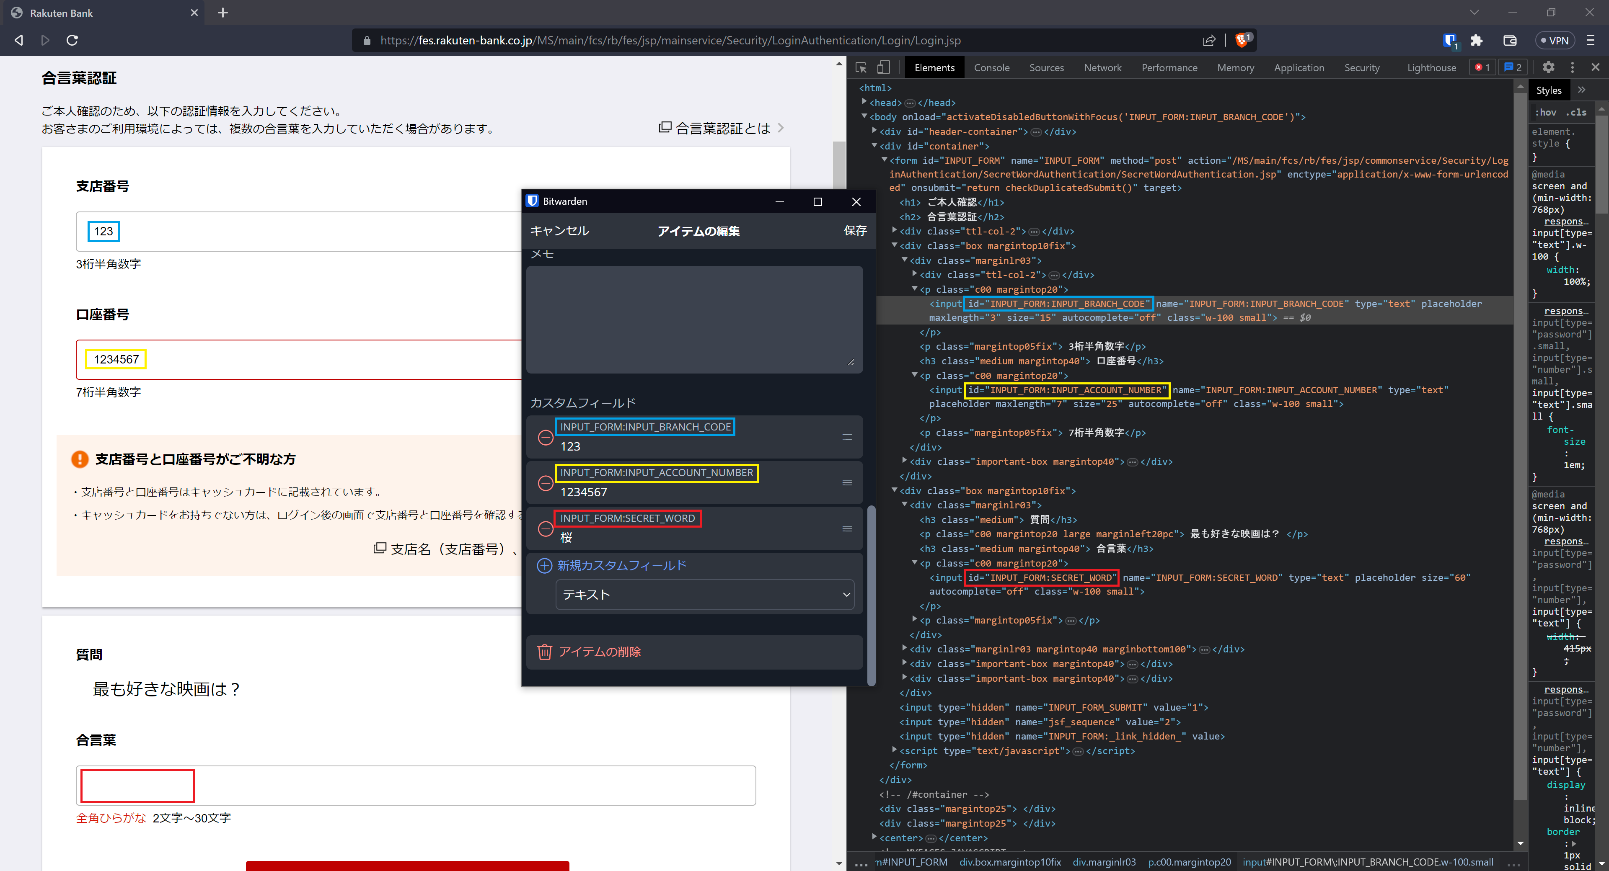
Task: Expand the head element node
Action: pos(864,102)
